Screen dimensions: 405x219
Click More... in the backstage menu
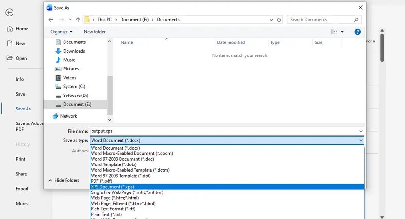pos(23,203)
